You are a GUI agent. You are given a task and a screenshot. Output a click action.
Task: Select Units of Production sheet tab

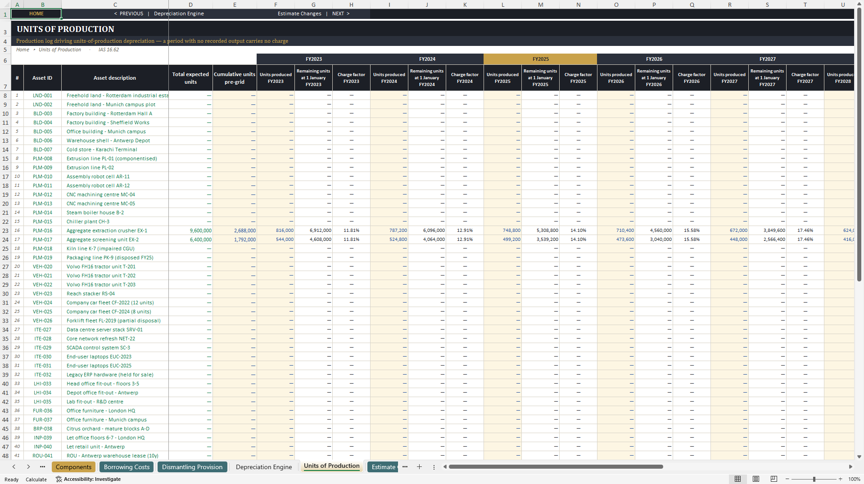[x=331, y=466]
